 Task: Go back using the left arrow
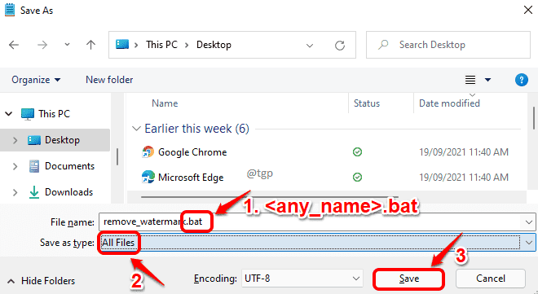click(14, 45)
